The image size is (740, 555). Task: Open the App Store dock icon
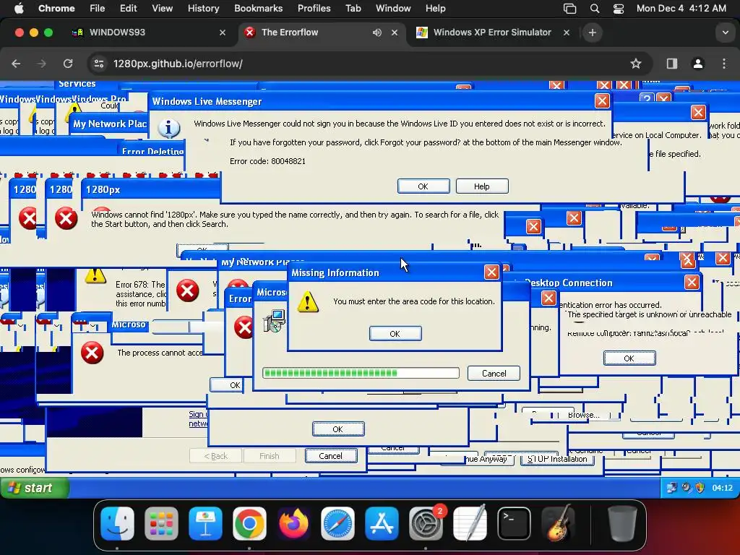[382, 523]
